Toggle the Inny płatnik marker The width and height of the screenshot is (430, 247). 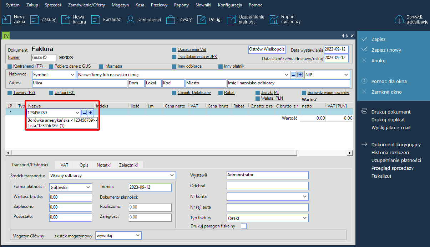[x=221, y=66]
